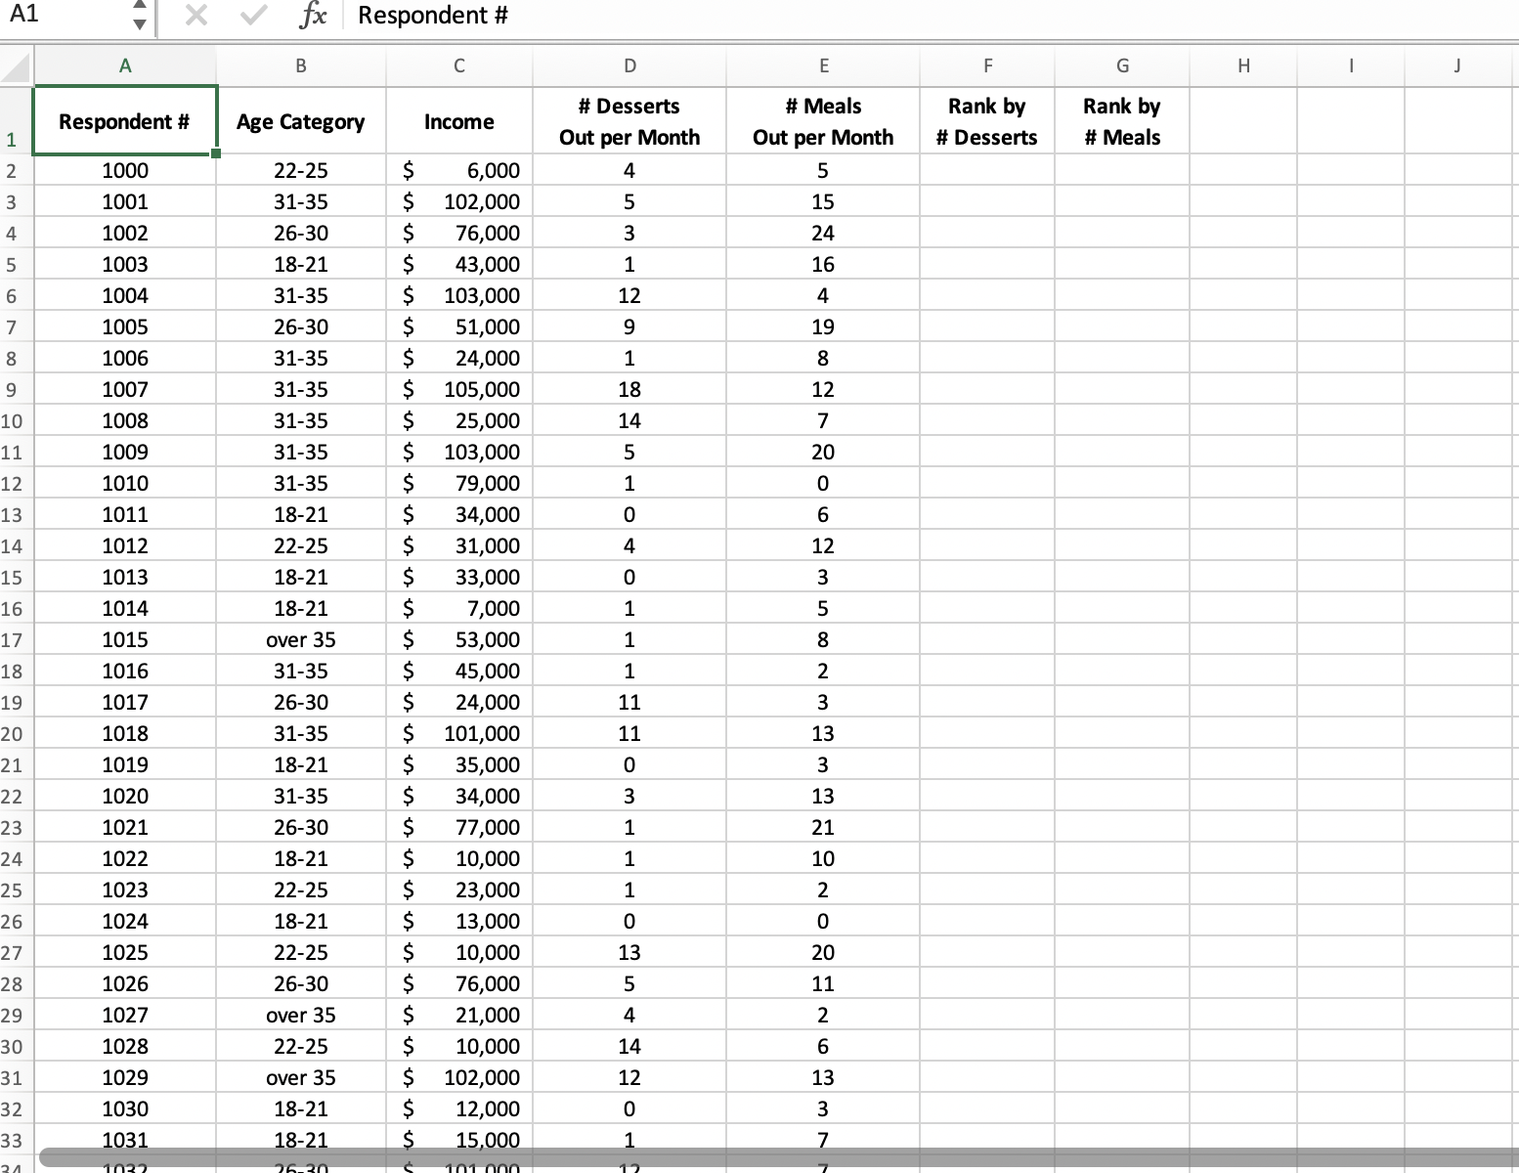Open the insert function fx button
Image resolution: width=1519 pixels, height=1173 pixels.
(x=313, y=16)
